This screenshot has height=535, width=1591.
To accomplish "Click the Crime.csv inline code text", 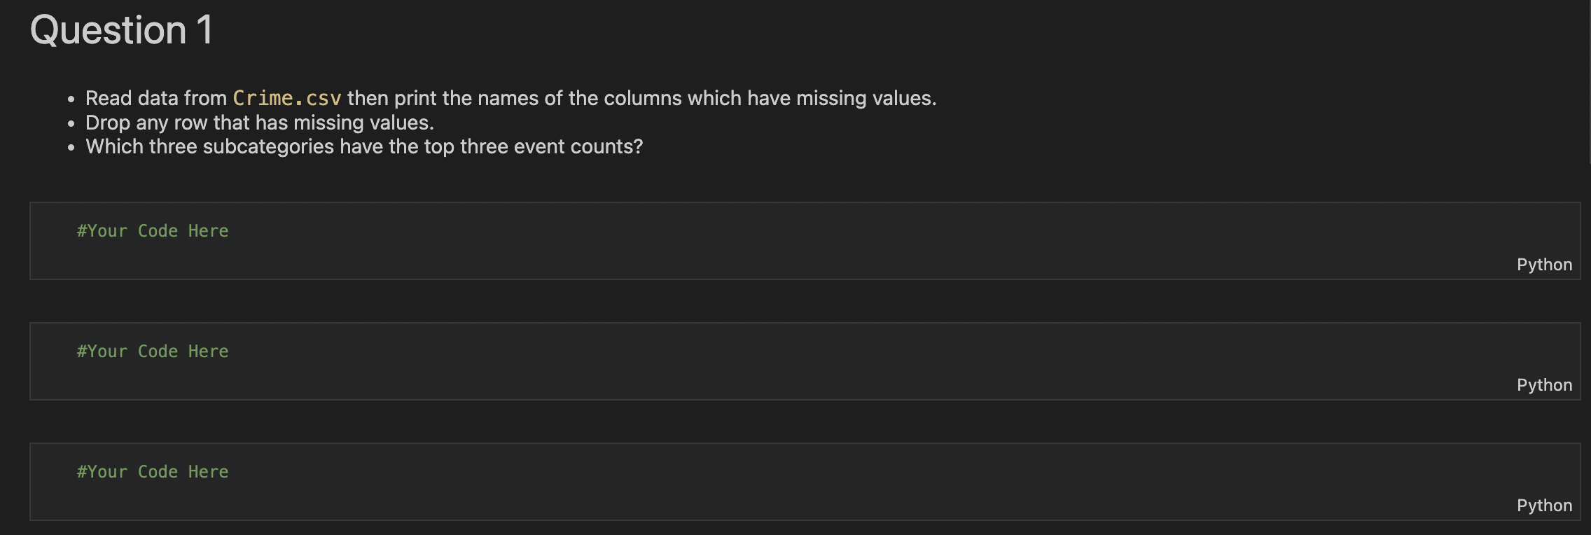I will coord(287,98).
